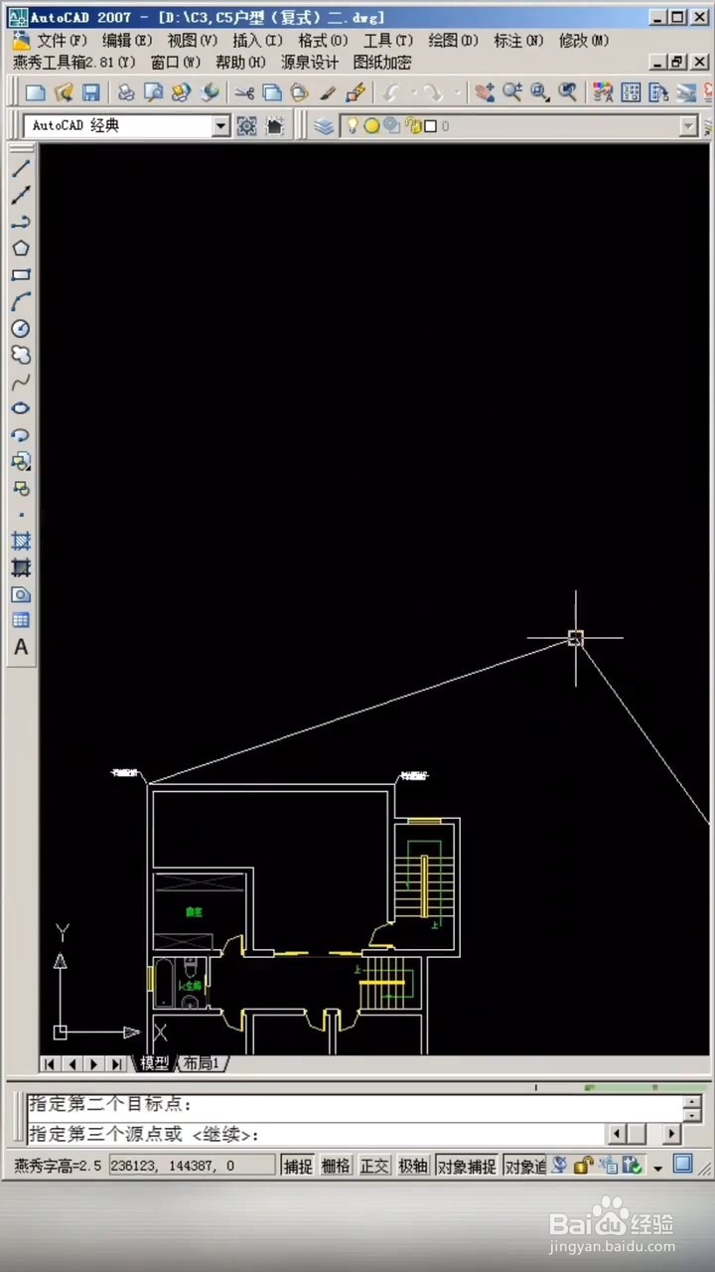The width and height of the screenshot is (715, 1272).
Task: Open the 编辑(E) menu
Action: (x=127, y=41)
